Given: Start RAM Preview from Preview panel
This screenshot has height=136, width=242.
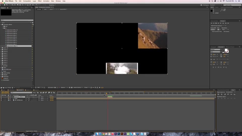Looking at the screenshot, I should (228, 23).
